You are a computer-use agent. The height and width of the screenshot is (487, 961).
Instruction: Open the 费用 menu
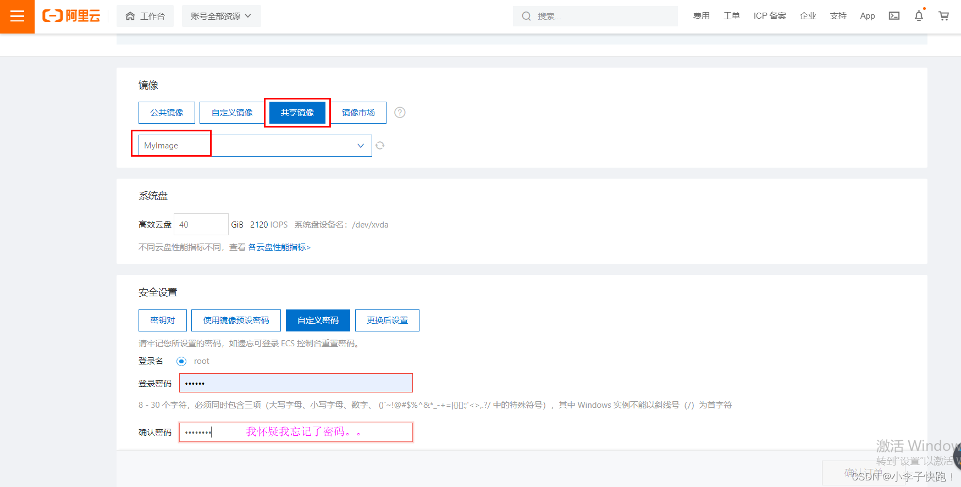coord(702,16)
